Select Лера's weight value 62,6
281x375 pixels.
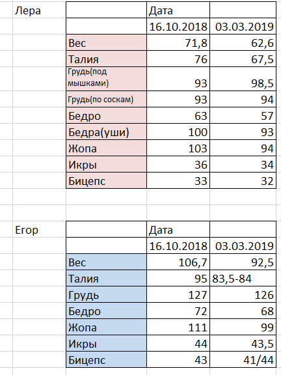click(243, 42)
